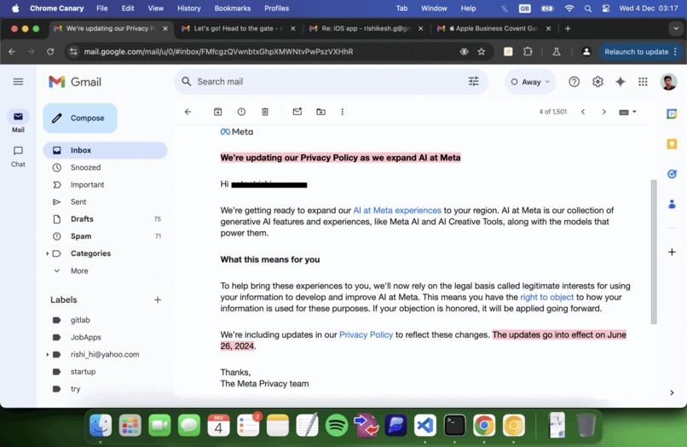
Task: Click the Search mail field
Action: coord(331,82)
